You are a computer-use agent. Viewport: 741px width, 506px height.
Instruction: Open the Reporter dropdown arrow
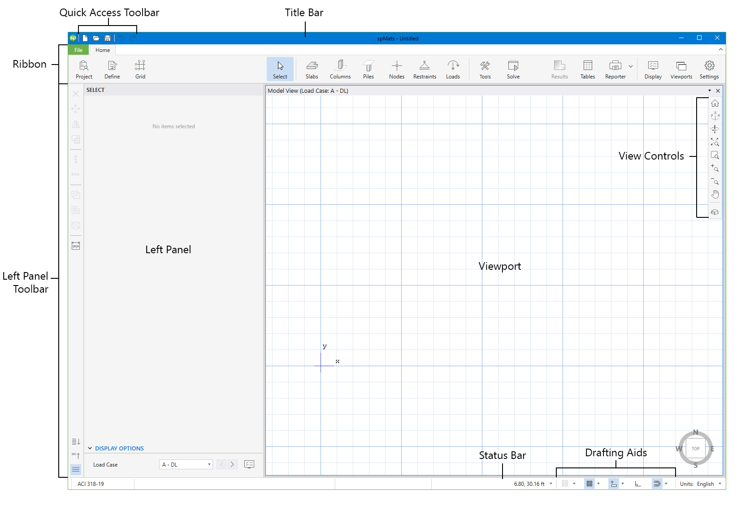[630, 65]
